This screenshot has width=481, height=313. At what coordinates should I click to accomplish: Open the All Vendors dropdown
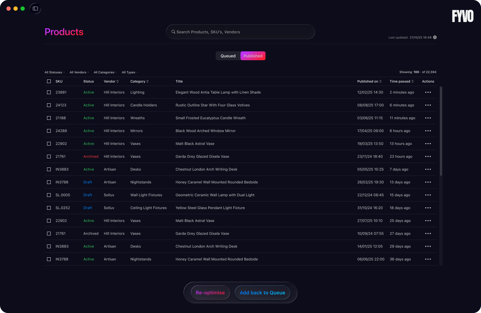(79, 72)
